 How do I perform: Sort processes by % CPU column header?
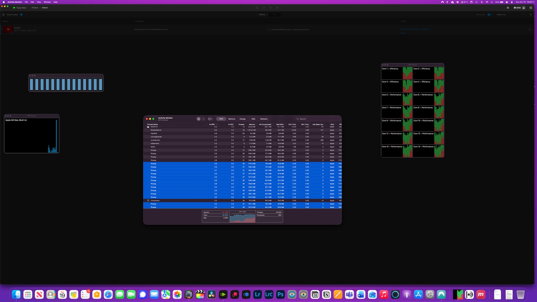[212, 124]
